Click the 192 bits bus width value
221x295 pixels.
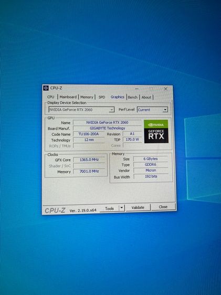(151, 176)
